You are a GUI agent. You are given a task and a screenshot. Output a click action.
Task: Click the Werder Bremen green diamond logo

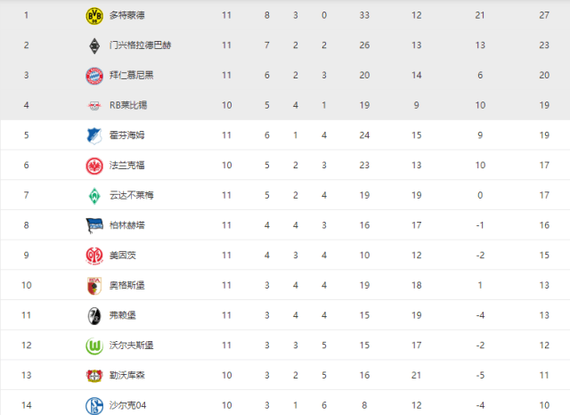click(x=94, y=196)
